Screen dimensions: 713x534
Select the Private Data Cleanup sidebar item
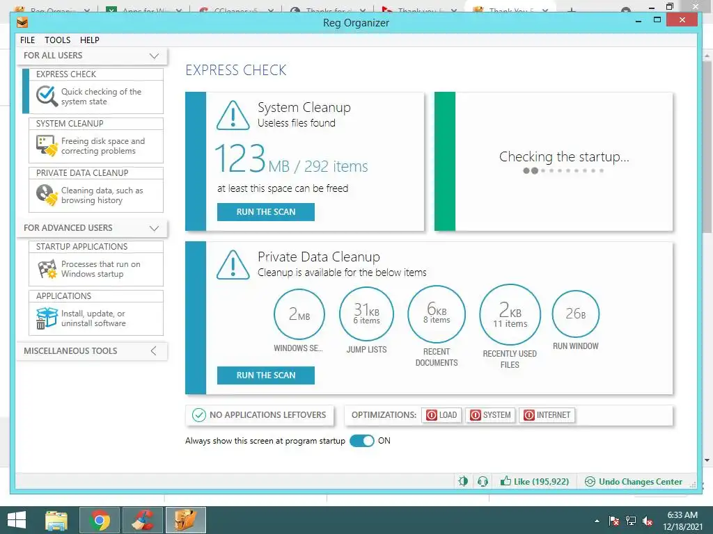click(x=96, y=190)
